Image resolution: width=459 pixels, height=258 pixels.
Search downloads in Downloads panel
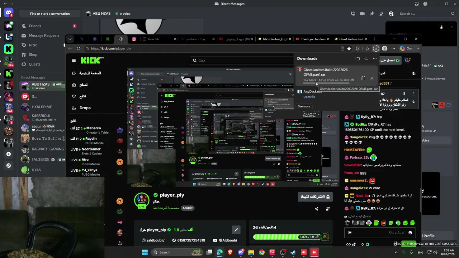366,58
